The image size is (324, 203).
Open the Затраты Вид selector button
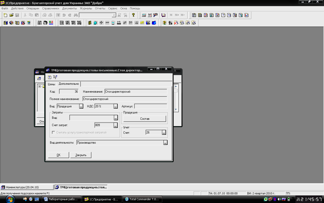point(116,118)
